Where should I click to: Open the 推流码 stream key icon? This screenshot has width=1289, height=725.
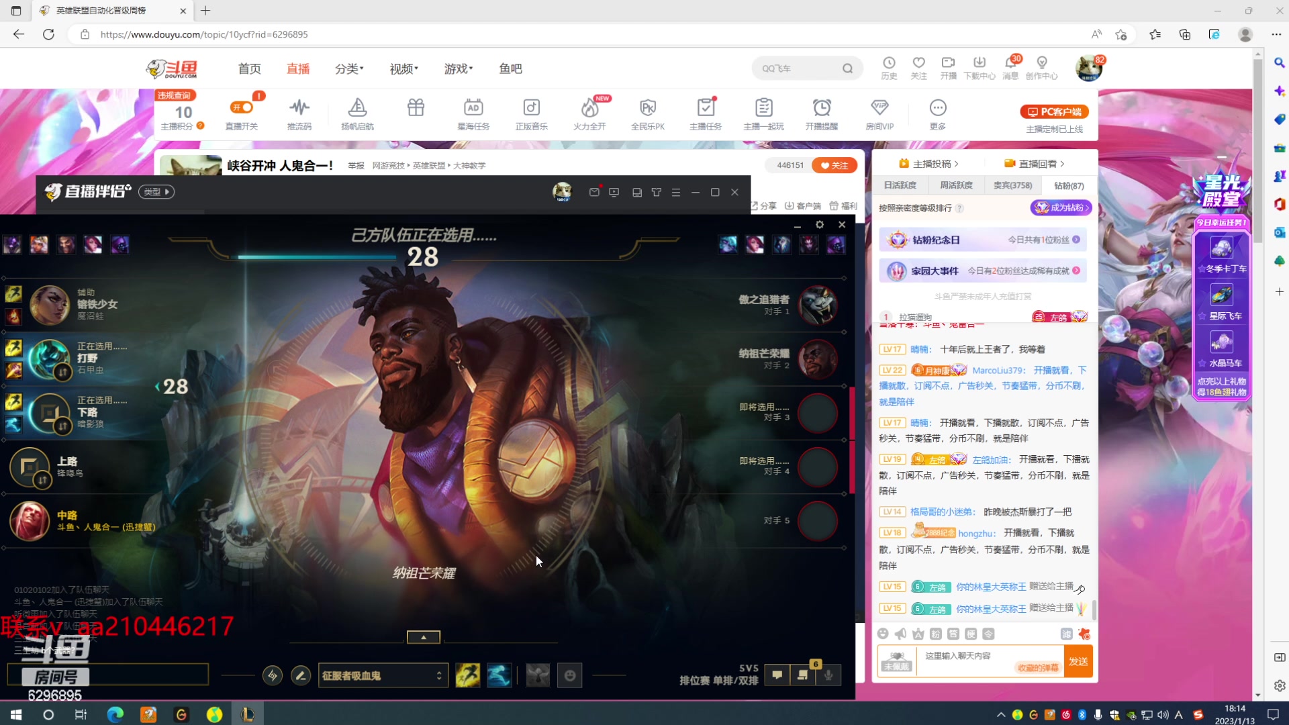coord(299,107)
